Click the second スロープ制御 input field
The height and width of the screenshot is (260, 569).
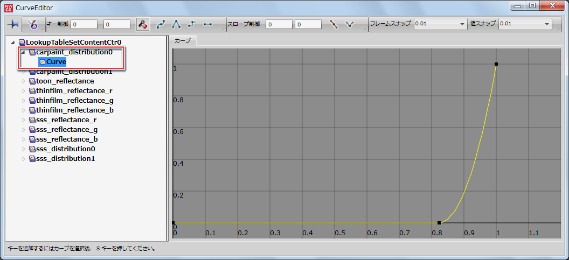pyautogui.click(x=308, y=24)
